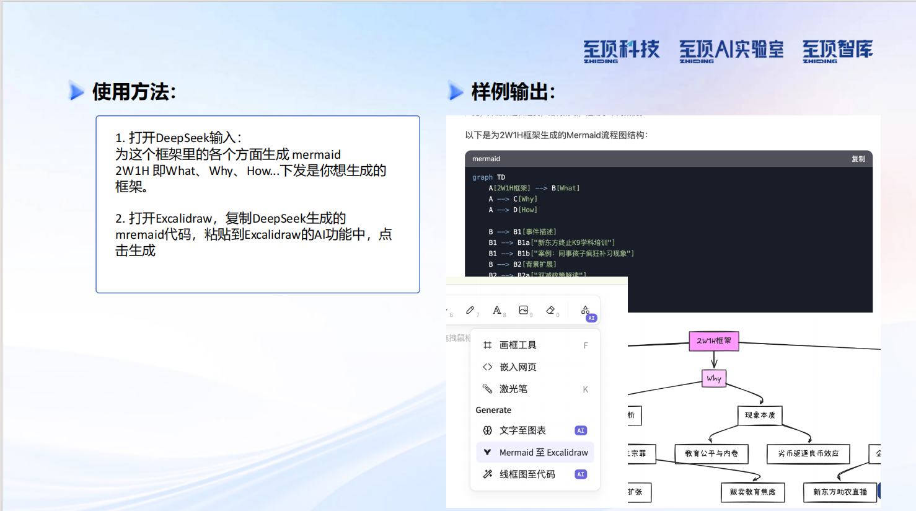Select the 教育公平与内卷 diagram node
916x511 pixels.
point(711,454)
